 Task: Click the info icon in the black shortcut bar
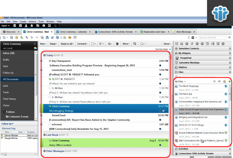[x=44, y=26]
